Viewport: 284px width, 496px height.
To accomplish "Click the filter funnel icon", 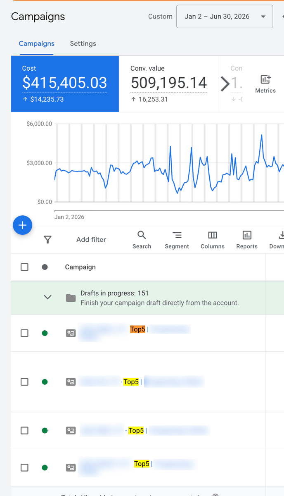I will coord(48,239).
